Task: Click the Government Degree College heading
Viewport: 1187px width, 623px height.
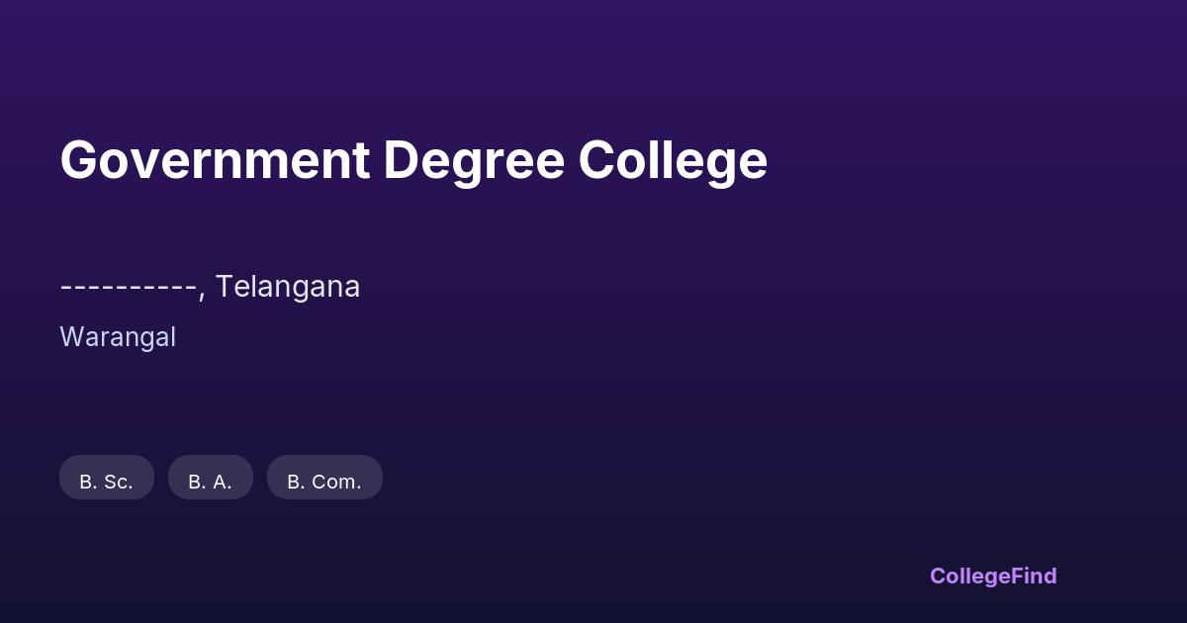Action: [413, 160]
